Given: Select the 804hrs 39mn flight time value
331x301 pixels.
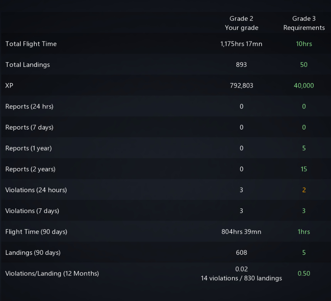Looking at the screenshot, I should [x=241, y=232].
